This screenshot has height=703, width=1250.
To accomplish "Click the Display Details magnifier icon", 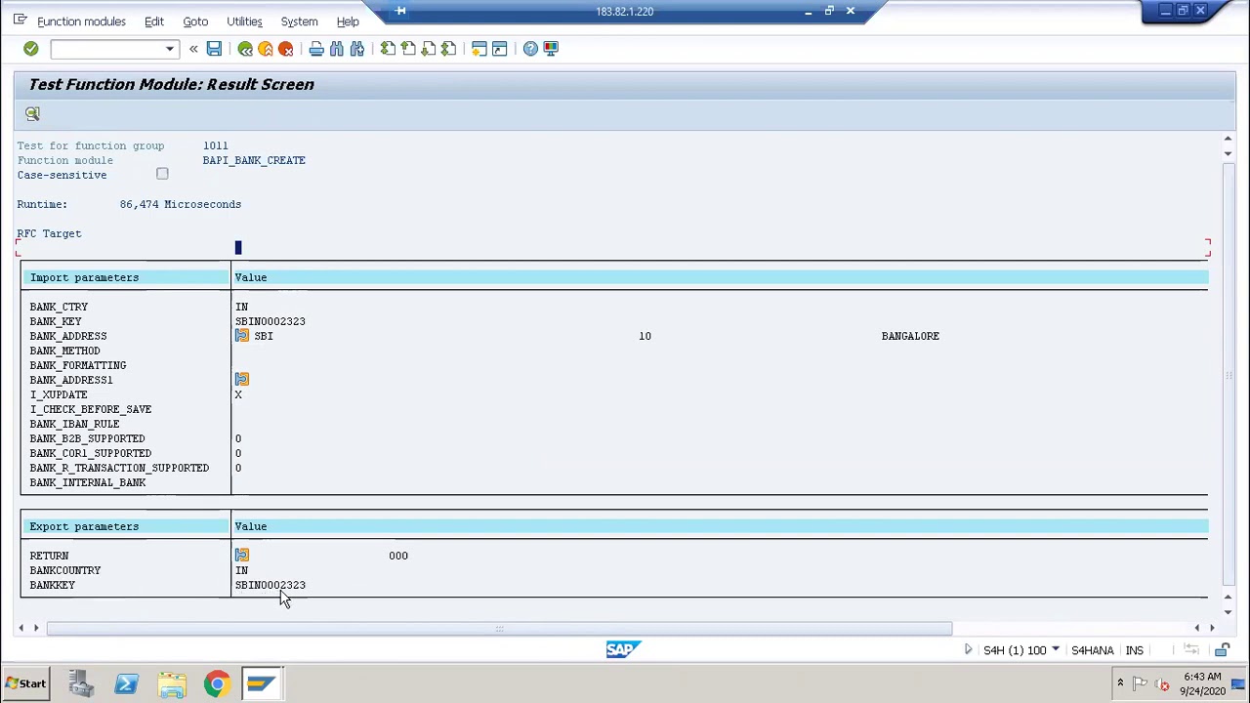I will pyautogui.click(x=32, y=114).
